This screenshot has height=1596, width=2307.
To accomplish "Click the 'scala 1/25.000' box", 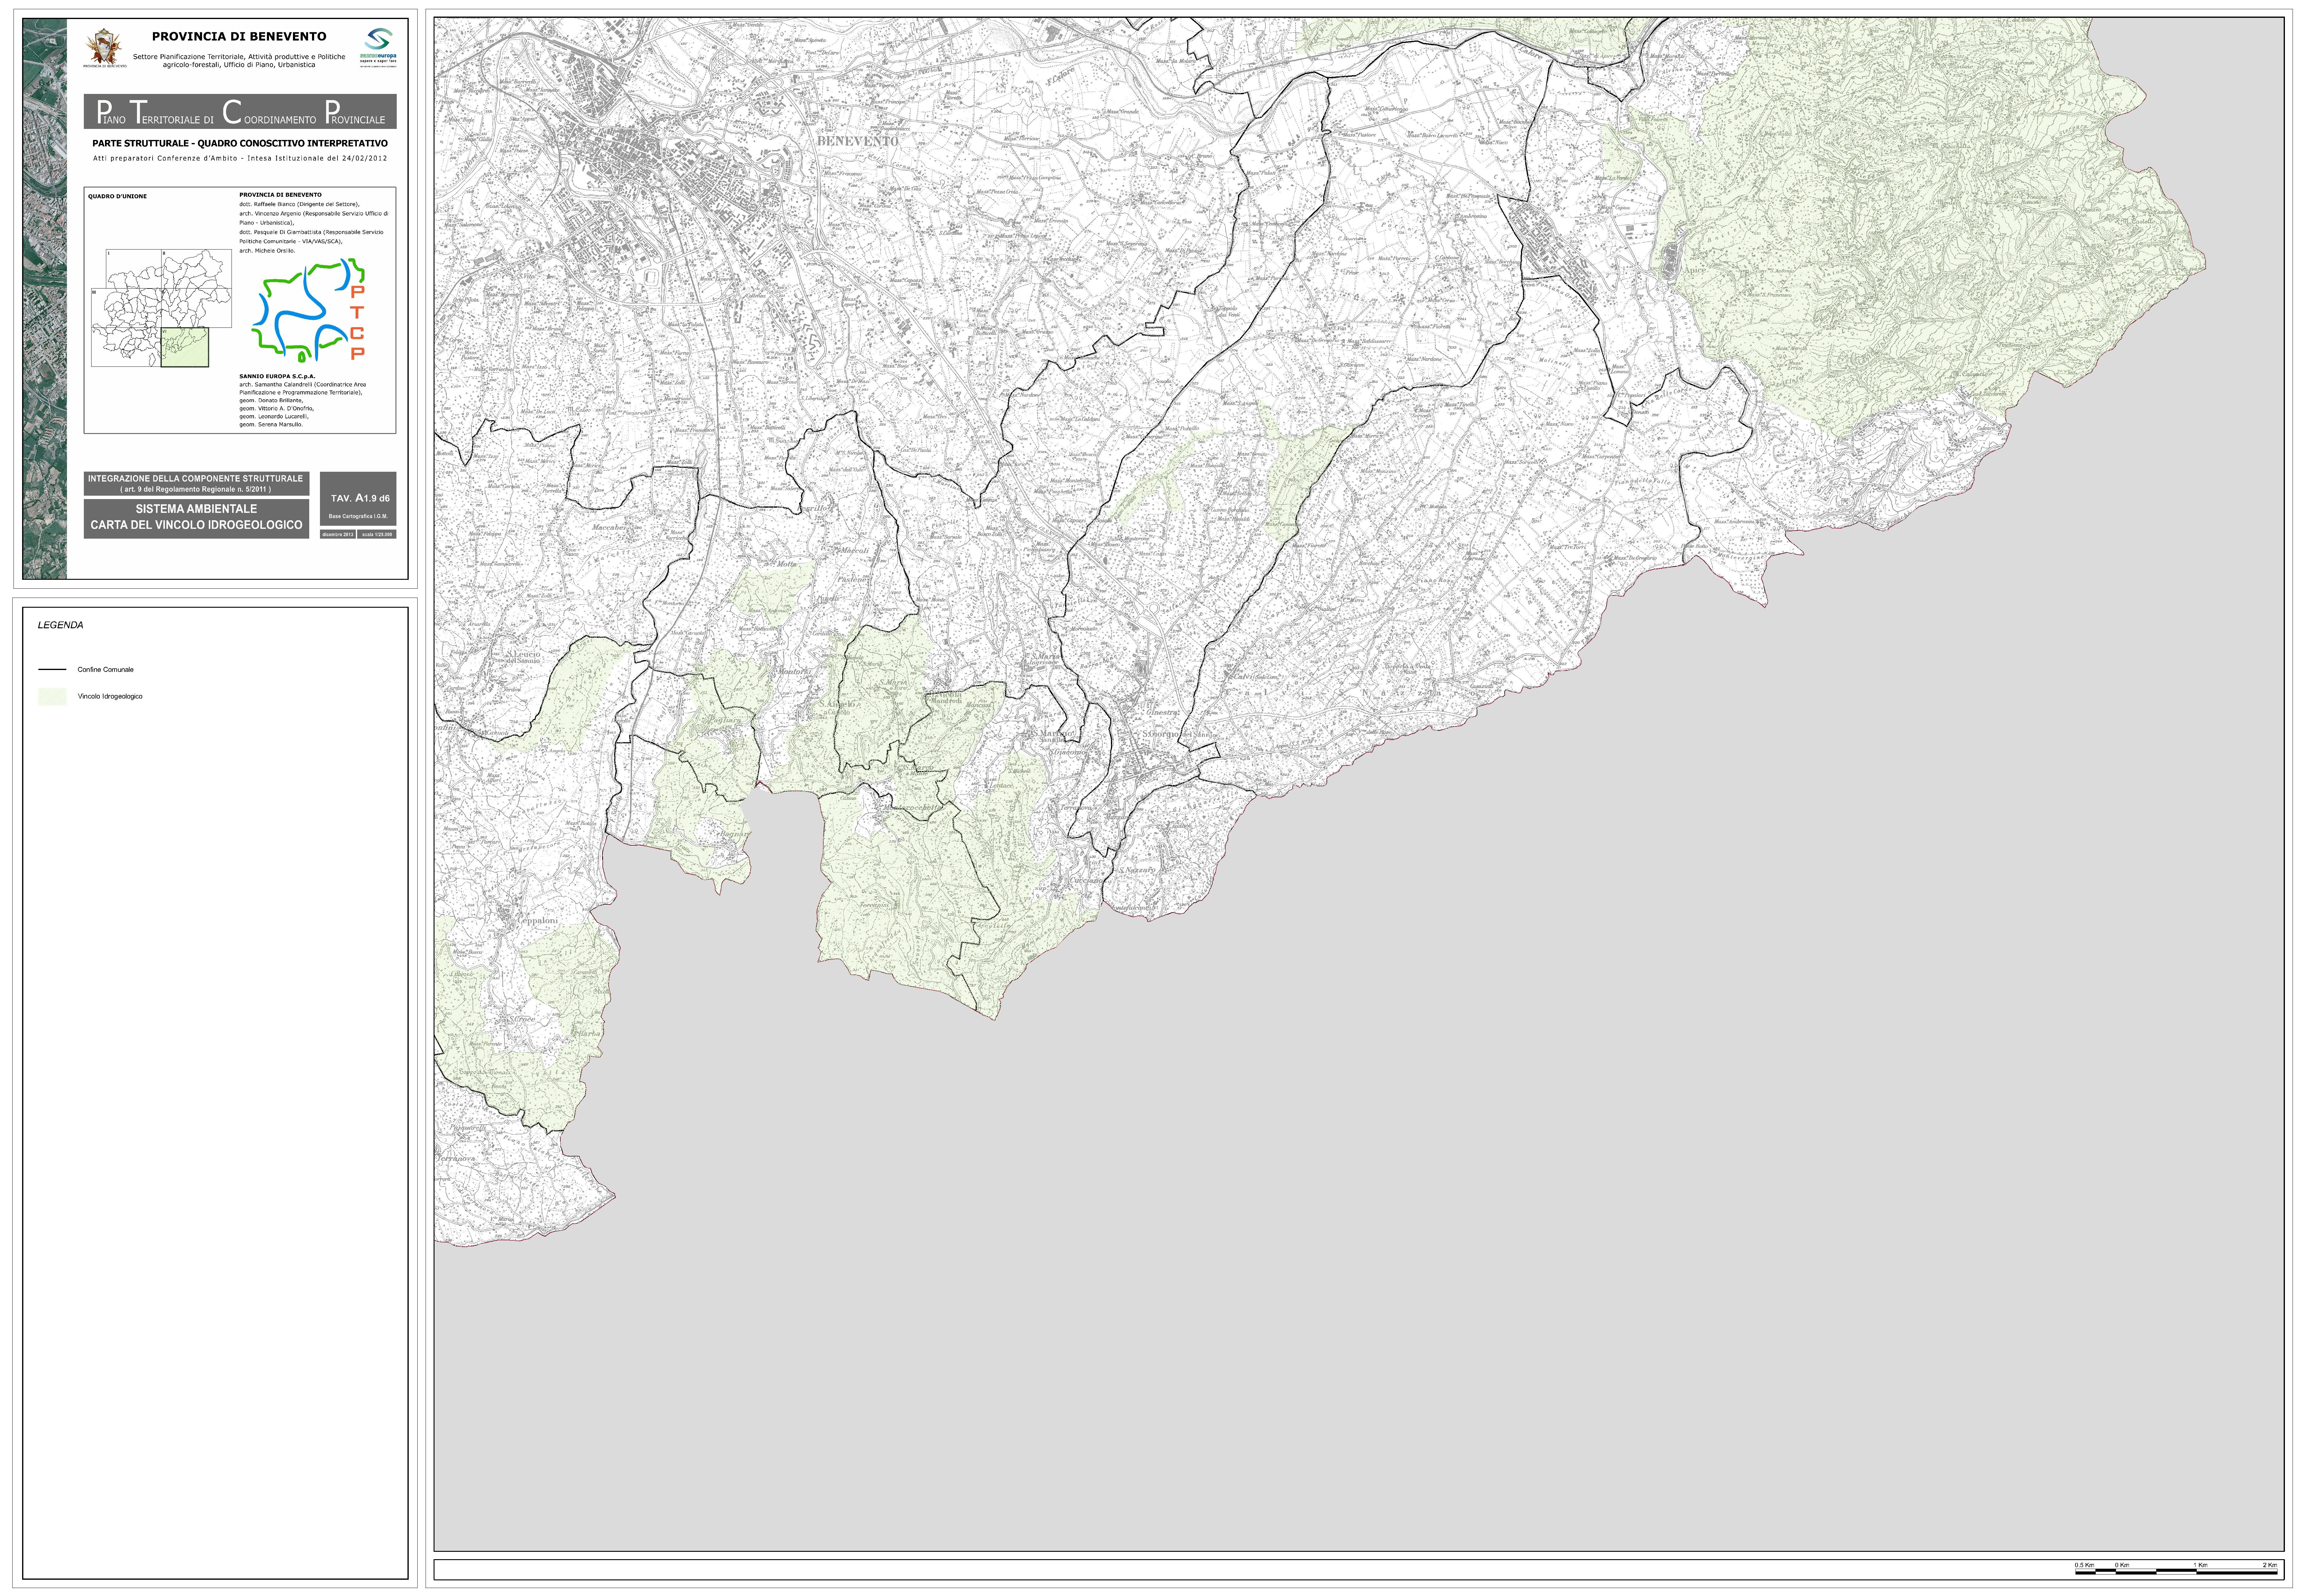I will [x=377, y=534].
